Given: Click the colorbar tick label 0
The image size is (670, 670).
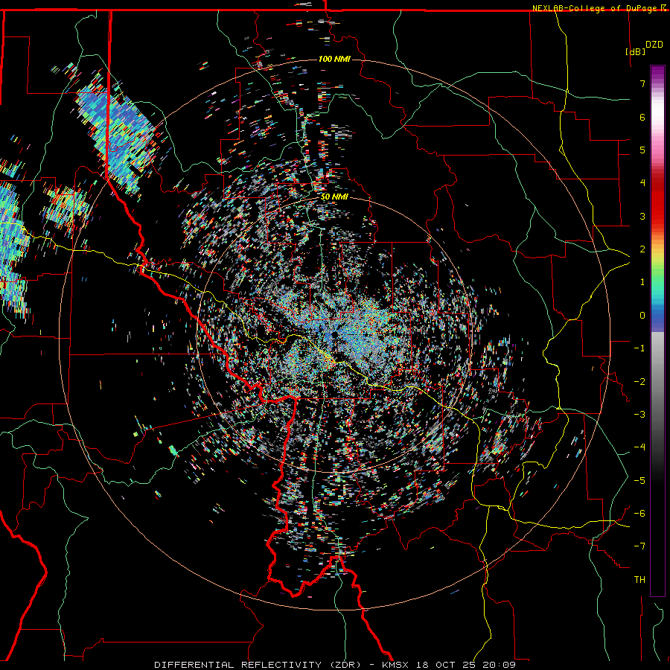Looking at the screenshot, I should (642, 316).
